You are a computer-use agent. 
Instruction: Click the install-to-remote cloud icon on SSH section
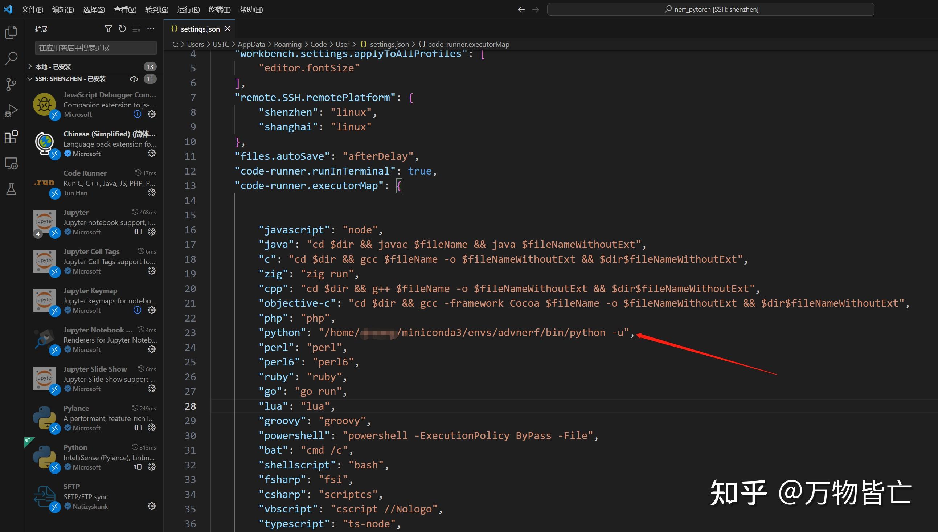134,78
